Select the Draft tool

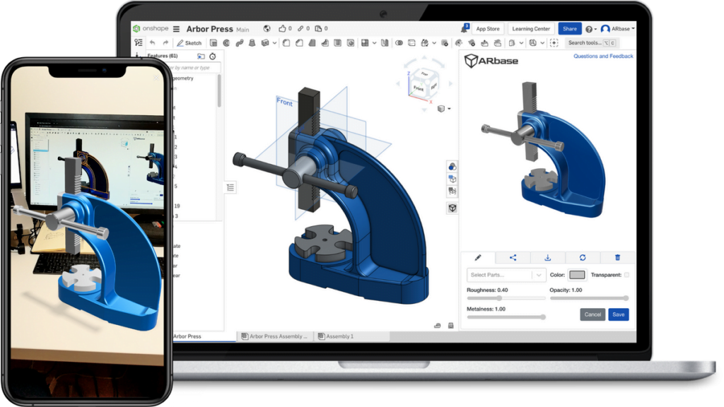[312, 43]
